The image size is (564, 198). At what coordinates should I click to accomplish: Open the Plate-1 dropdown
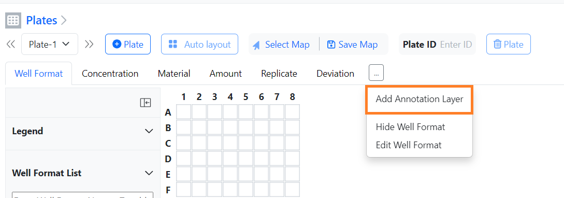[50, 44]
